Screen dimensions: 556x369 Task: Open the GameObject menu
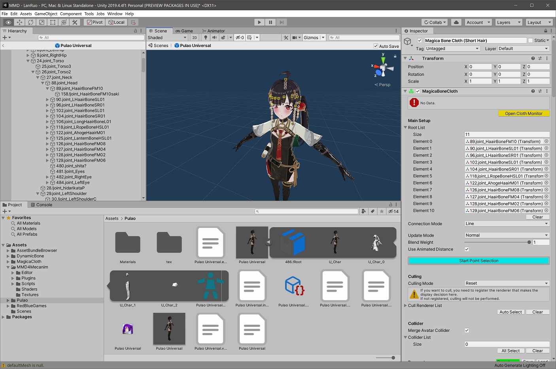(x=46, y=13)
